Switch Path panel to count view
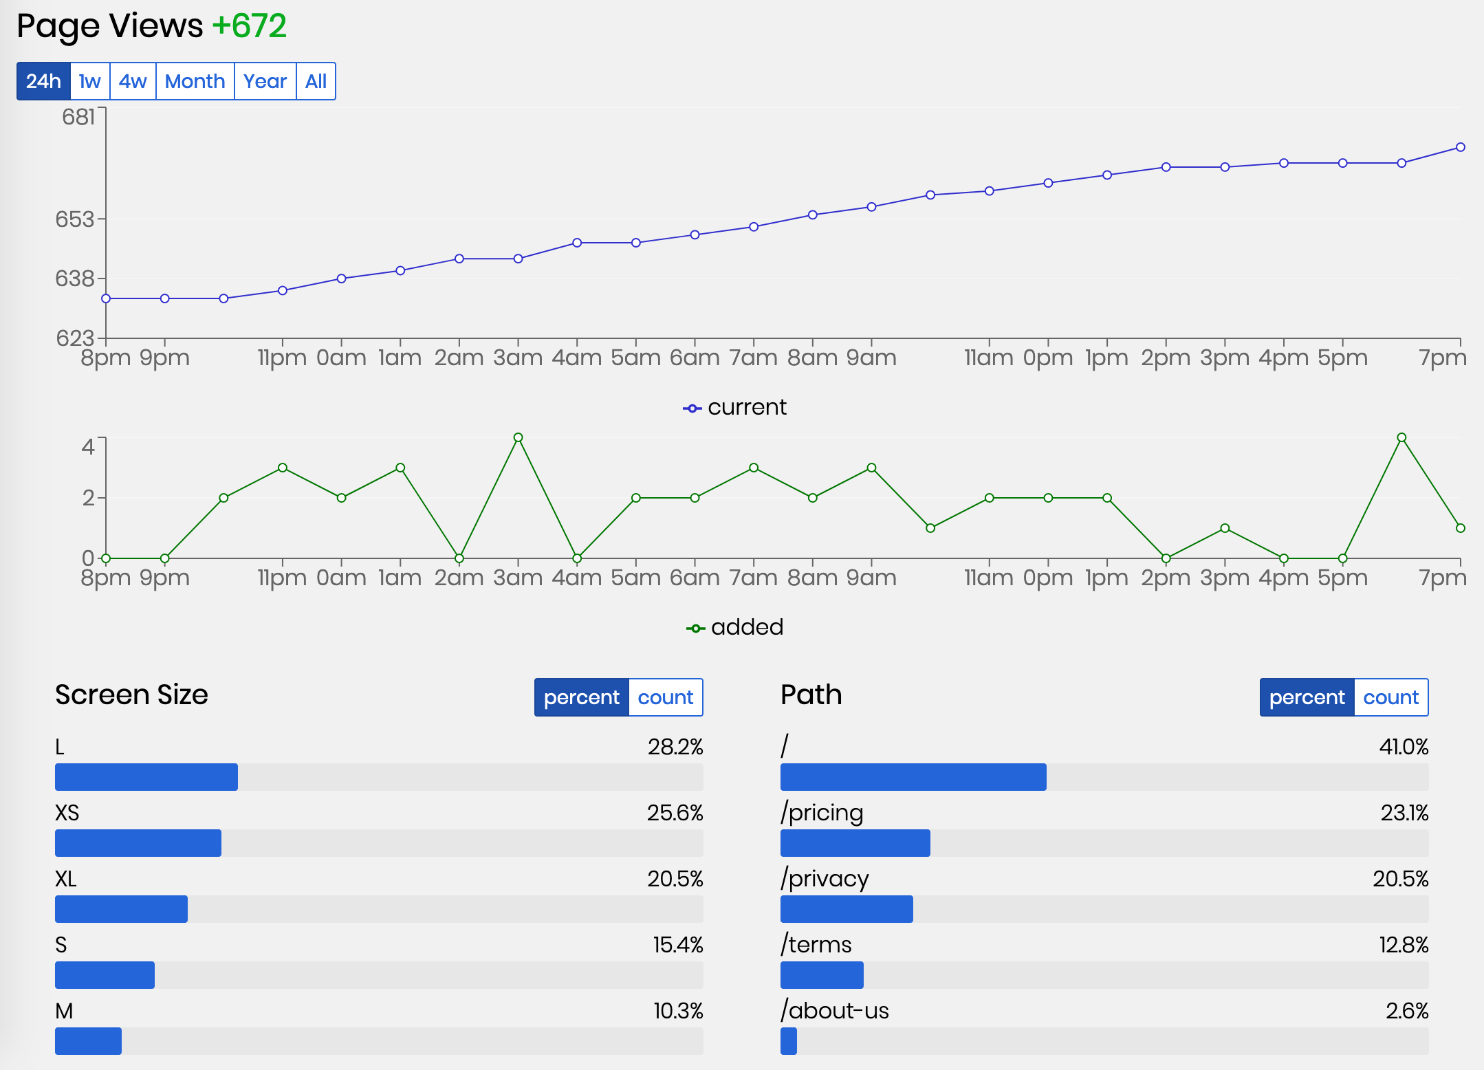 [1390, 697]
